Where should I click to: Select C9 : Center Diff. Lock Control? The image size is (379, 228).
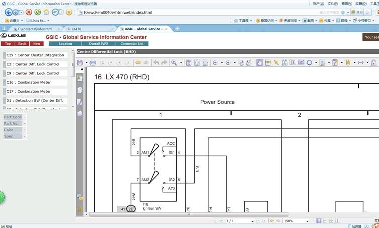[35, 73]
